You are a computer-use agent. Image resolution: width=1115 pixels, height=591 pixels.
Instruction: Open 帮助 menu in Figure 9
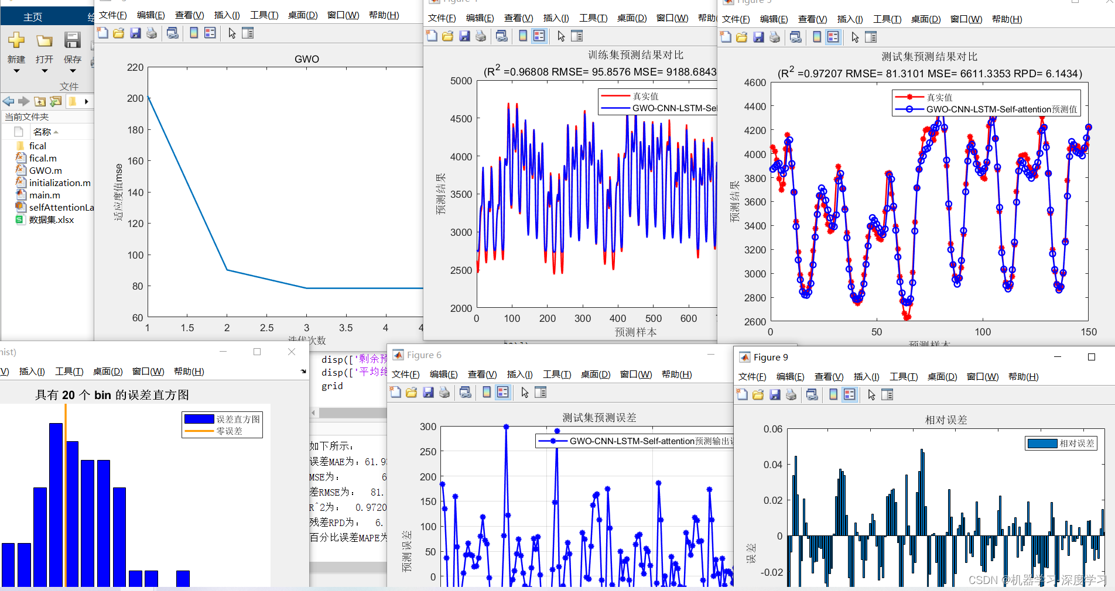(x=1023, y=377)
